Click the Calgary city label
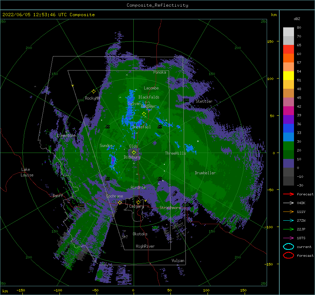Screen dimensions: 315x295 [x=136, y=206]
